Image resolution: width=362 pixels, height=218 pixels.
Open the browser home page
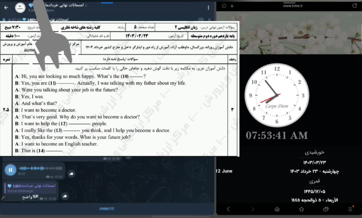pos(277,209)
